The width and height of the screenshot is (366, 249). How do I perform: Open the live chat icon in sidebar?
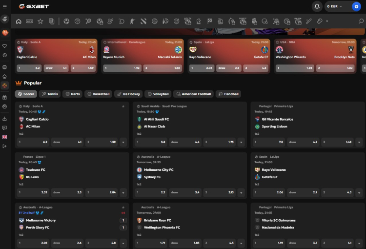pos(5,128)
